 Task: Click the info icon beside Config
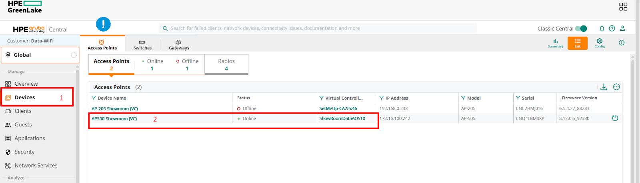coord(622,43)
